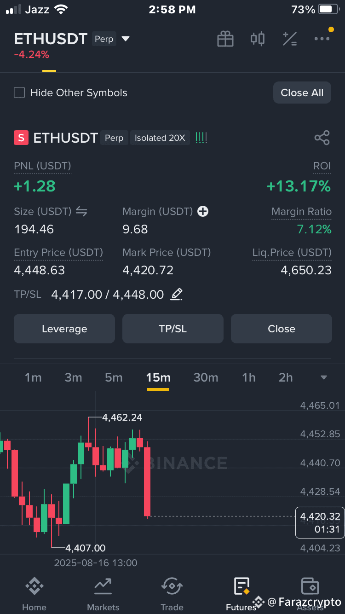
Task: Tap the Margin Ratio label
Action: point(301,211)
